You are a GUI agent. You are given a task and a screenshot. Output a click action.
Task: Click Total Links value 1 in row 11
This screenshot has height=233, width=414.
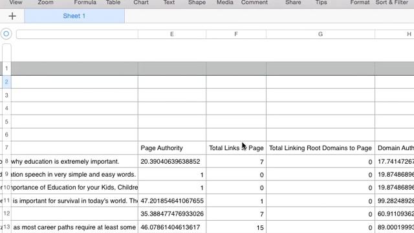(x=236, y=201)
